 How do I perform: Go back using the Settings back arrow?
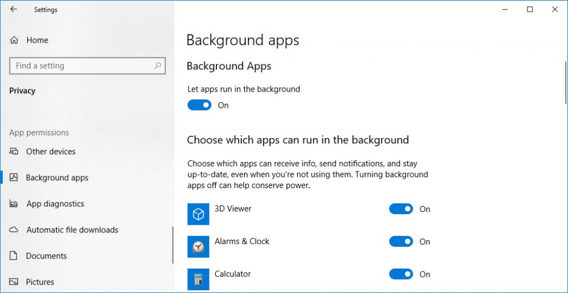tap(13, 9)
